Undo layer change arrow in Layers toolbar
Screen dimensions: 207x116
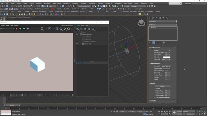coord(96,29)
